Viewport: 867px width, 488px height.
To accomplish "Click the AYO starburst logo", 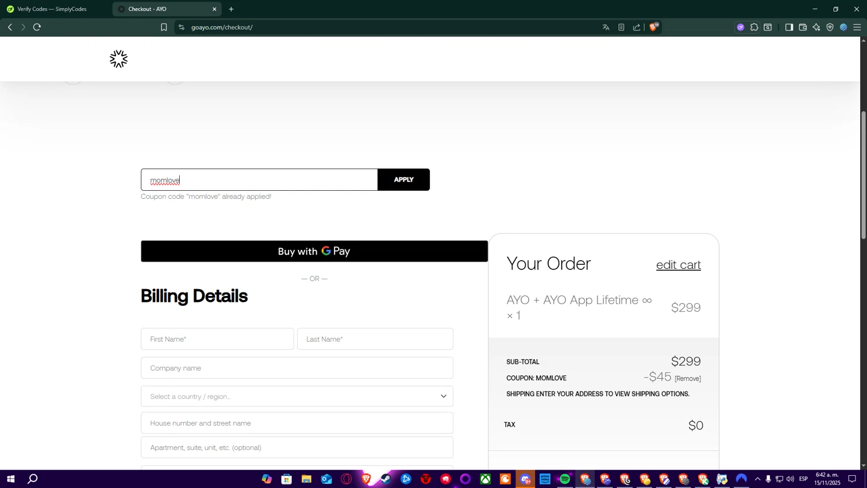I will pos(118,59).
